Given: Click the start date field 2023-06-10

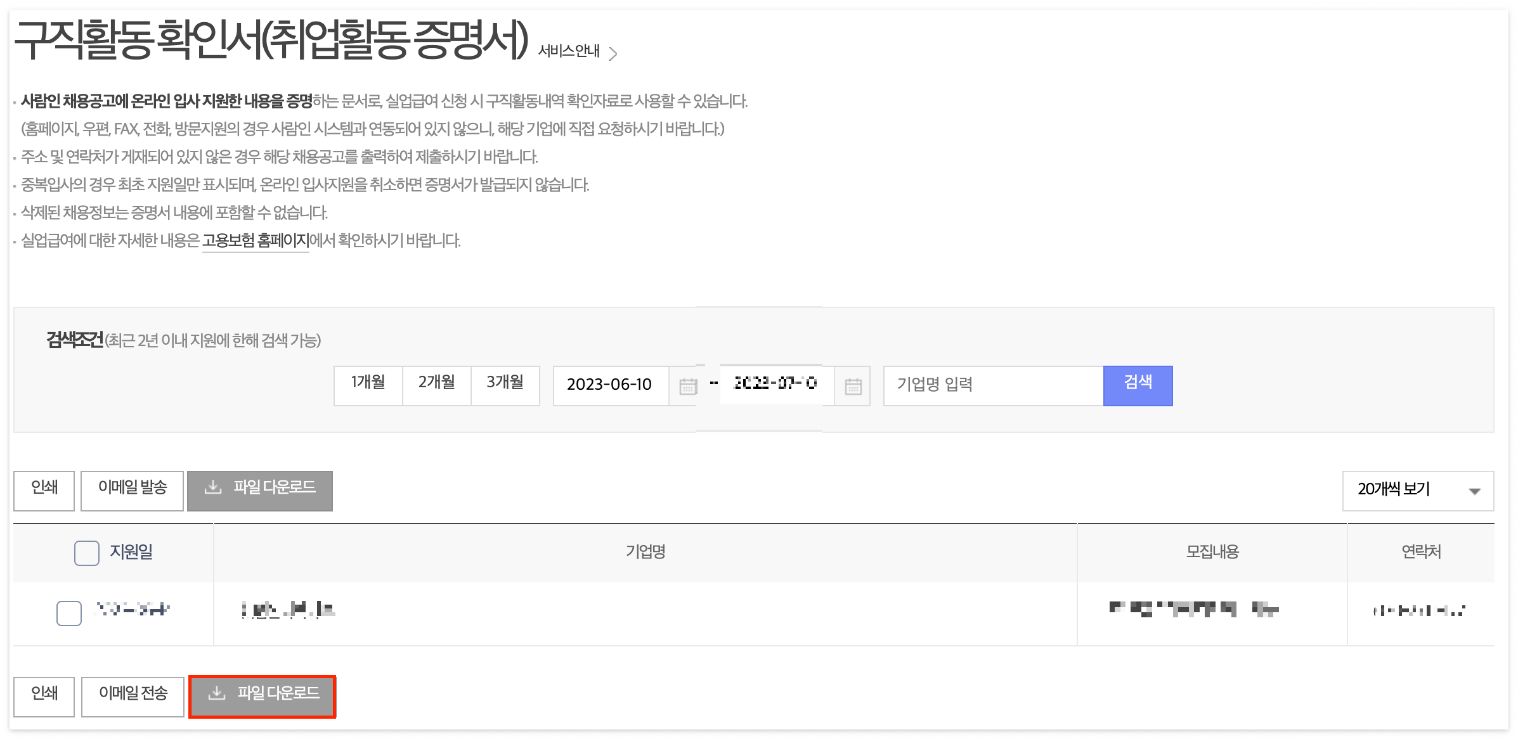Looking at the screenshot, I should [609, 385].
